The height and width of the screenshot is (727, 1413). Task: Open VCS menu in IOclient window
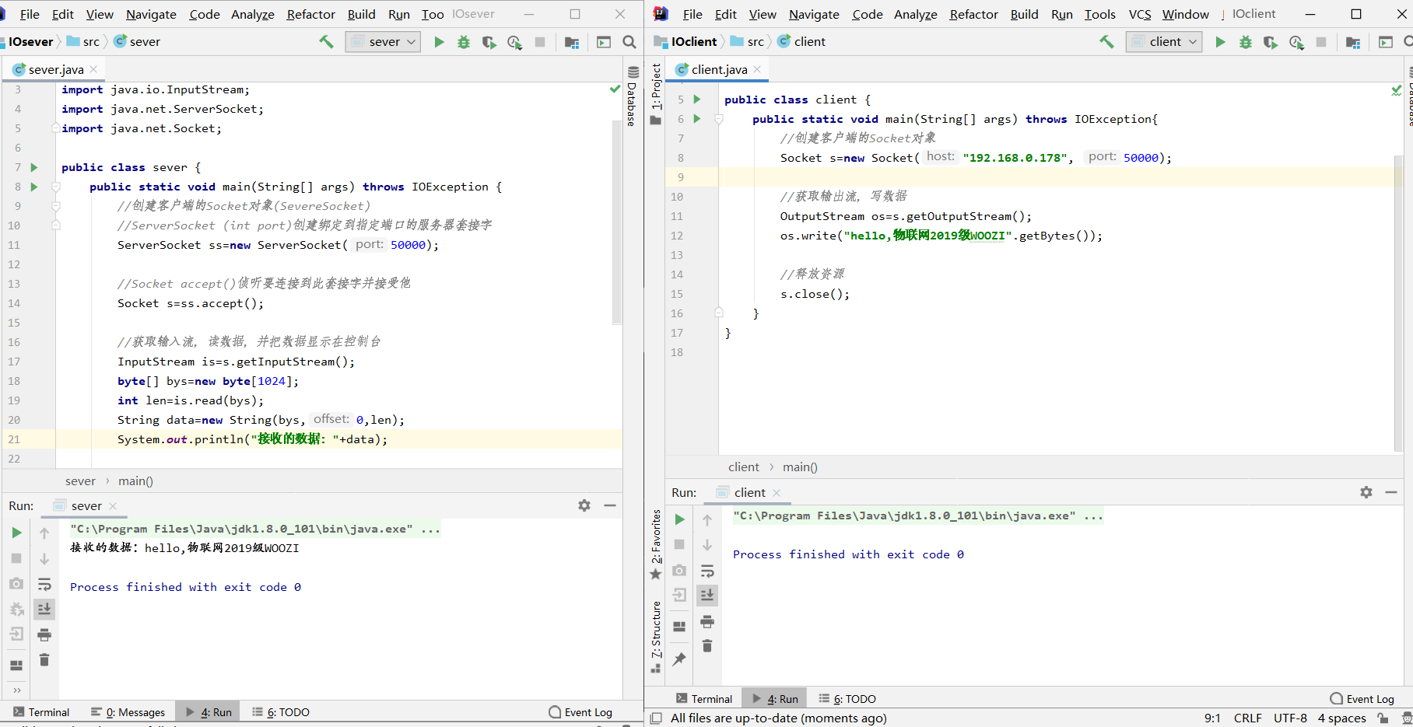(1140, 14)
